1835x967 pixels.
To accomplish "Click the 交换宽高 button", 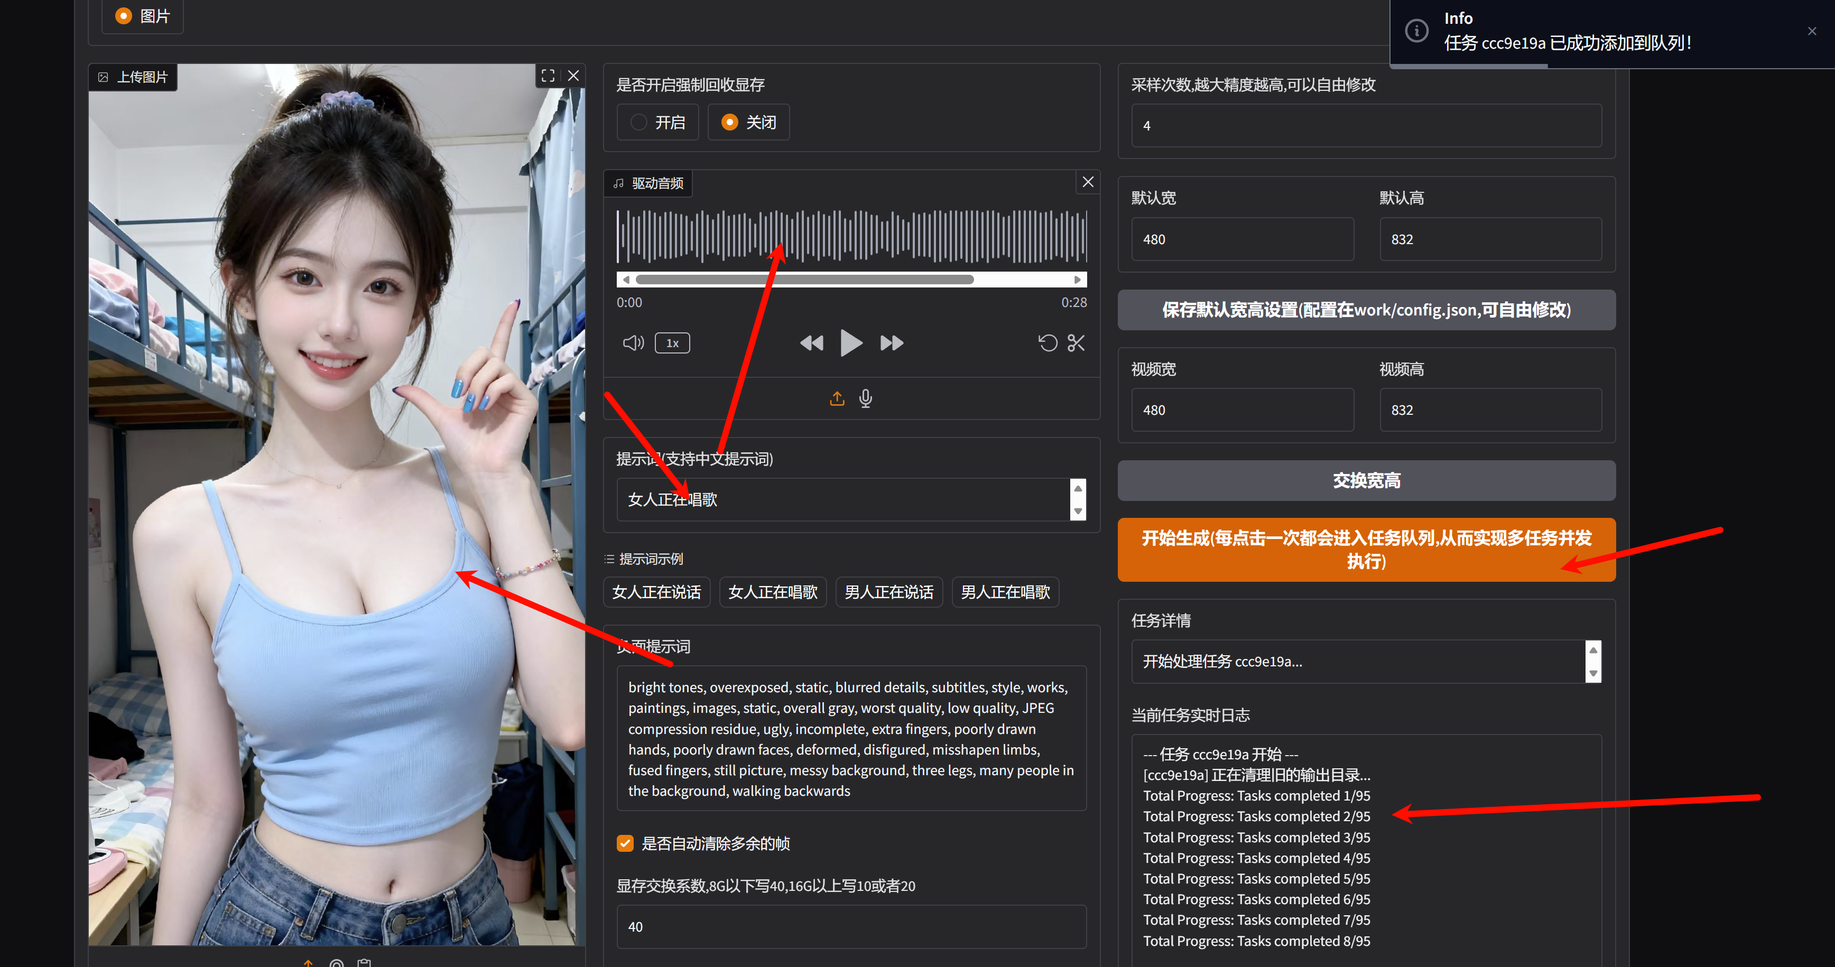I will [1366, 481].
